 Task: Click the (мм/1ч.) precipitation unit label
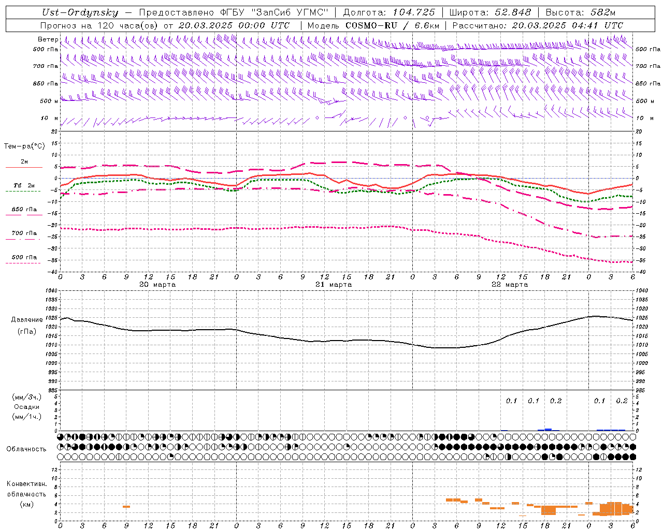pyautogui.click(x=26, y=417)
